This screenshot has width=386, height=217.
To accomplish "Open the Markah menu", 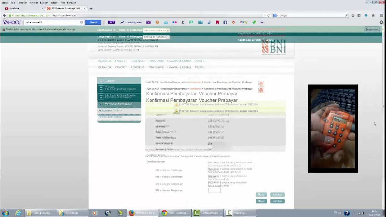I will click(x=44, y=3).
